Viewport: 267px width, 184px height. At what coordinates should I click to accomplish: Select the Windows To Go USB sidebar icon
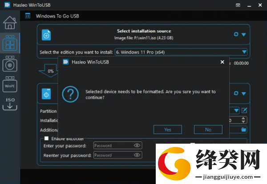pos(10,43)
